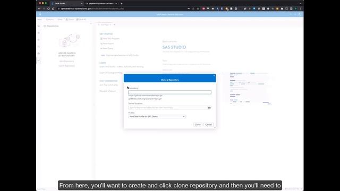
Task: Browse for server folder icon
Action: coord(209,108)
